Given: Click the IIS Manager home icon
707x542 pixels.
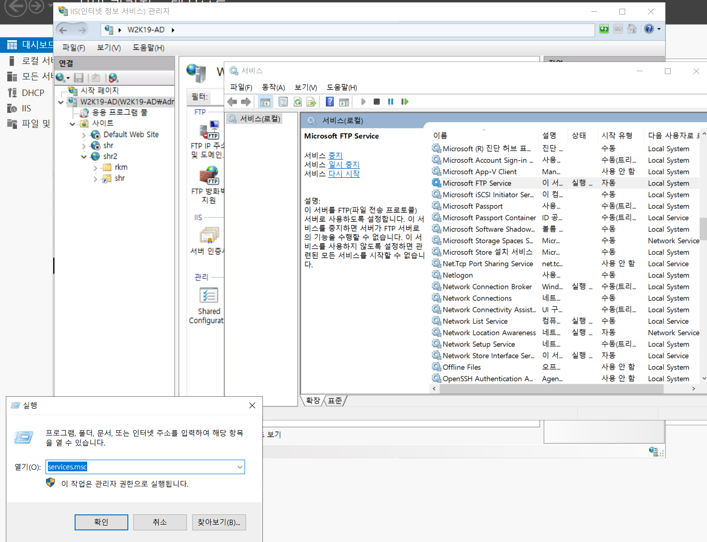Looking at the screenshot, I should point(632,29).
